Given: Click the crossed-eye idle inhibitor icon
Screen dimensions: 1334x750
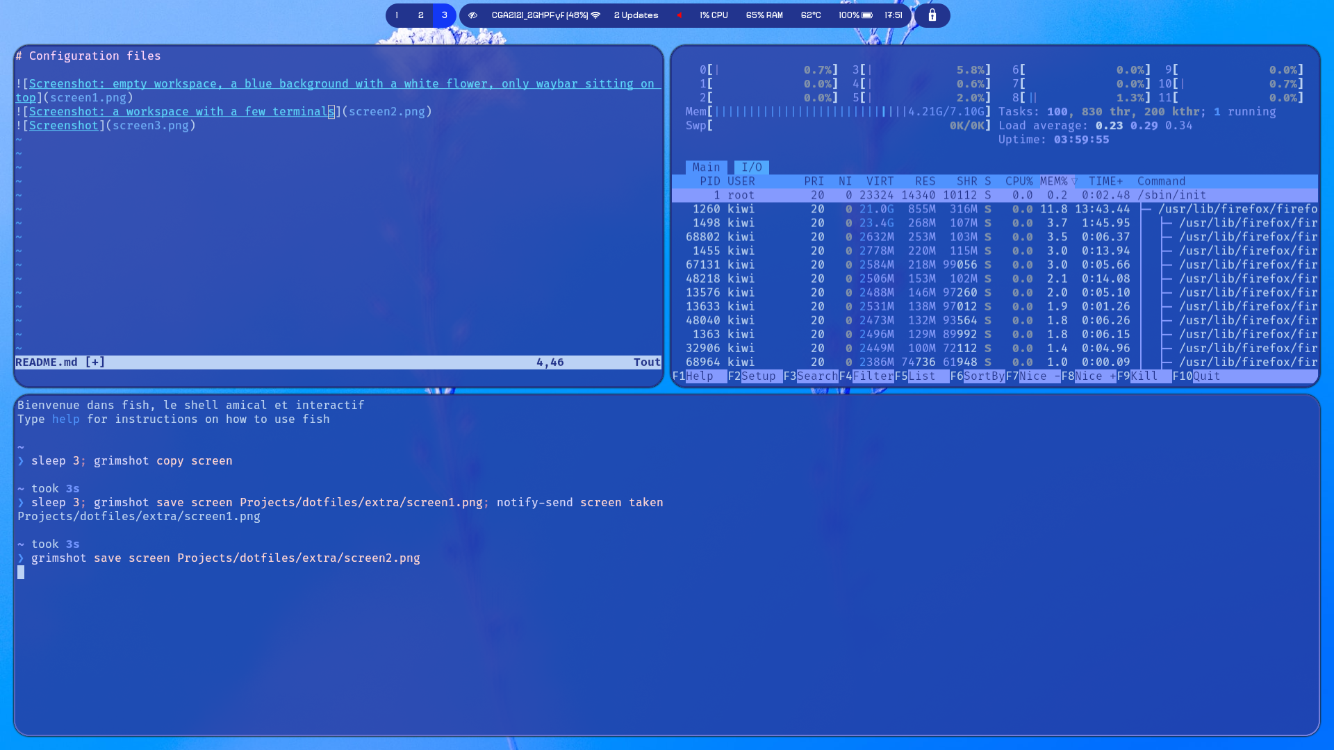Looking at the screenshot, I should click(472, 15).
